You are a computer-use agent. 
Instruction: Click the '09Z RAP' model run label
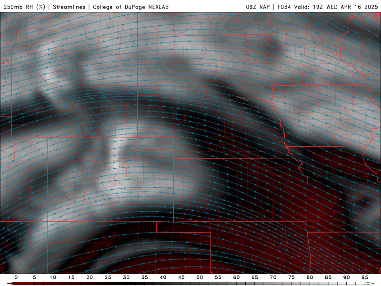pos(258,7)
